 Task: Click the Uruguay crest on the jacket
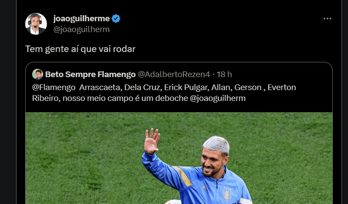click(227, 194)
